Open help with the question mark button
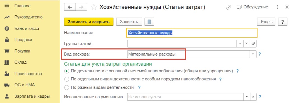 [x=282, y=22]
